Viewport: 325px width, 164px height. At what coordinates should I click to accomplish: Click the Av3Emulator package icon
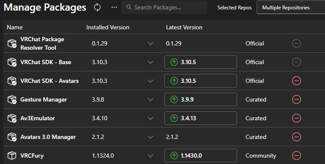click(12, 118)
